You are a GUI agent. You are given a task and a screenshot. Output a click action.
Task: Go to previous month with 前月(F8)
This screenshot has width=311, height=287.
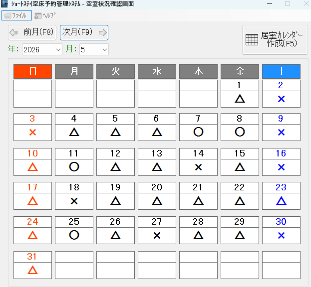click(31, 33)
